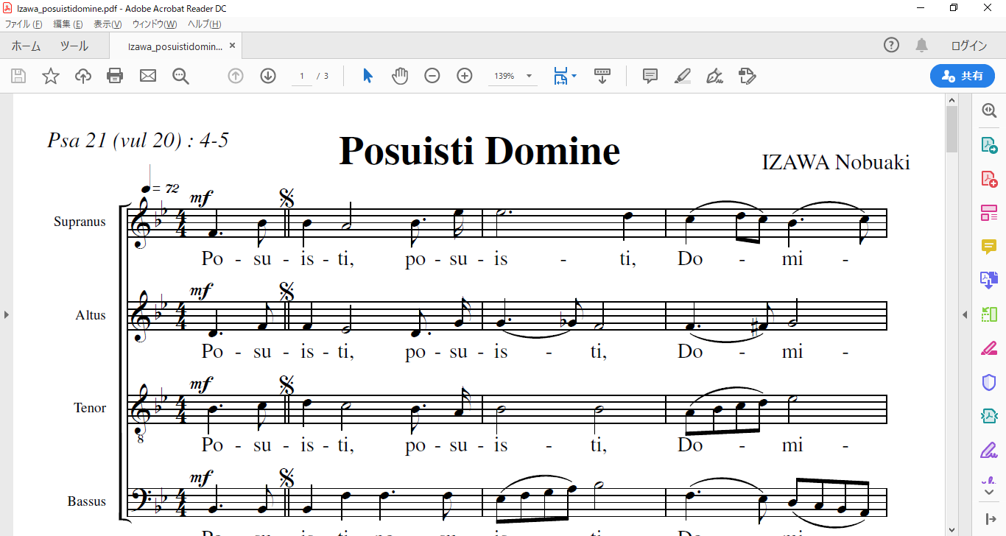Go to the previous page arrow
1006x536 pixels.
coord(236,76)
